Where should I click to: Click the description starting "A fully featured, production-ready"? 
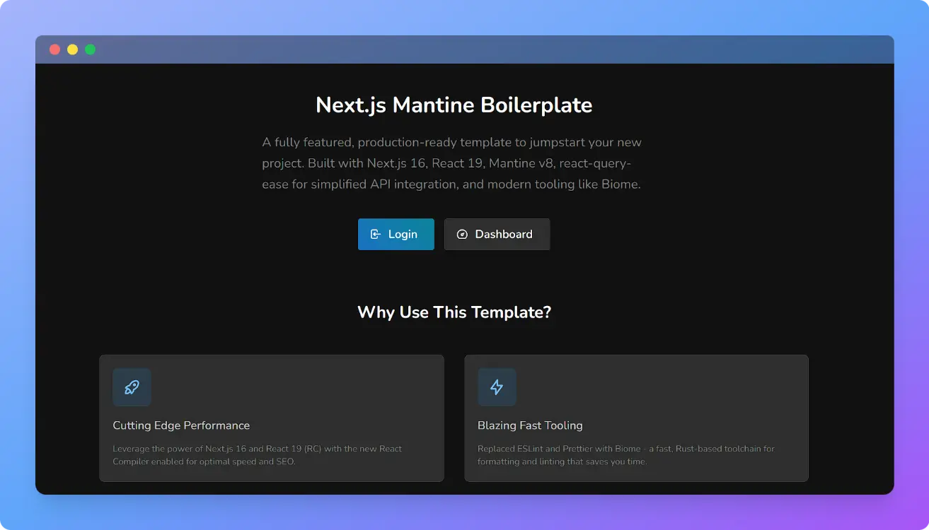[x=452, y=163]
